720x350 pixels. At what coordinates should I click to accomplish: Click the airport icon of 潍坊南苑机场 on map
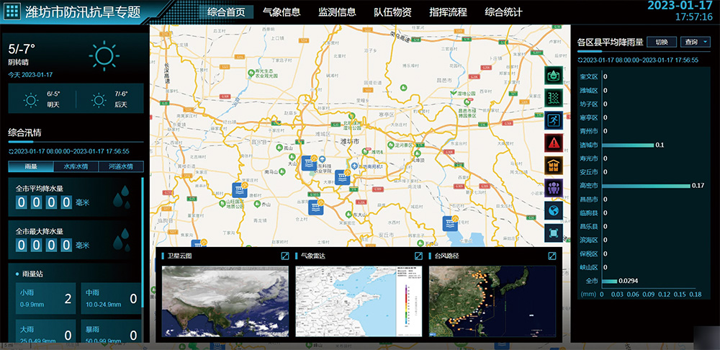click(354, 166)
